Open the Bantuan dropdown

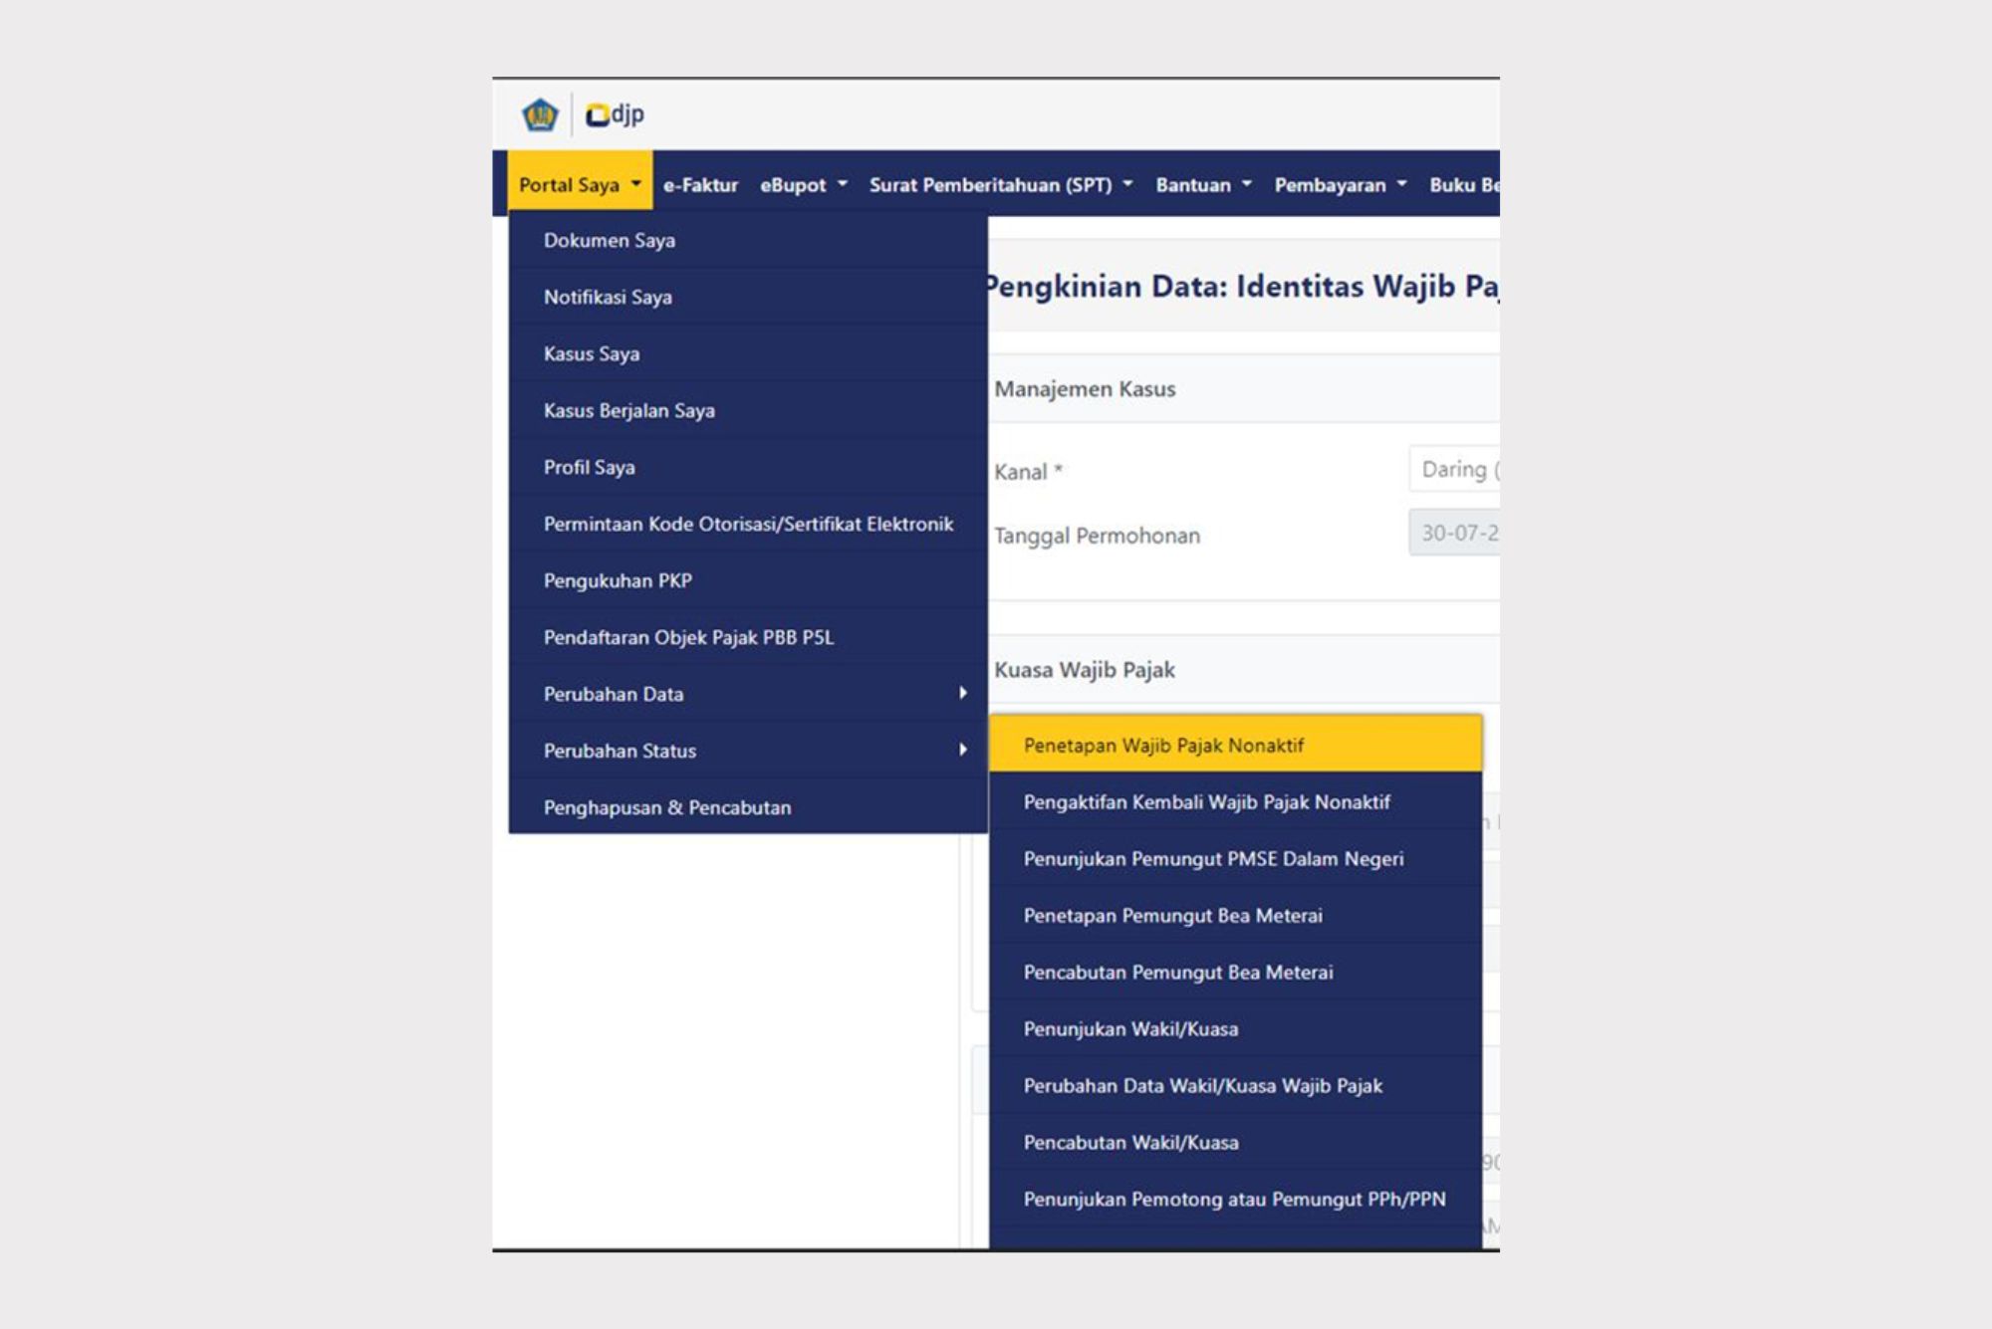(x=1203, y=185)
